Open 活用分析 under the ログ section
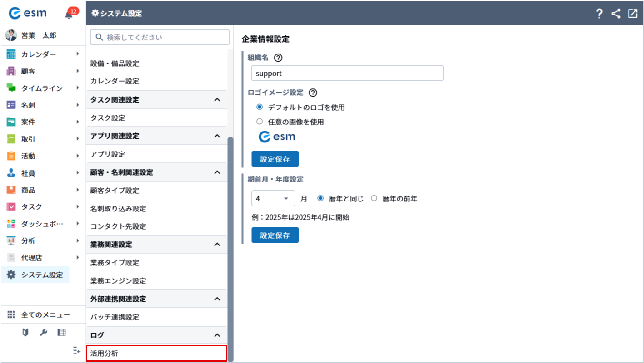Viewport: 644px width, 363px height. coord(156,353)
